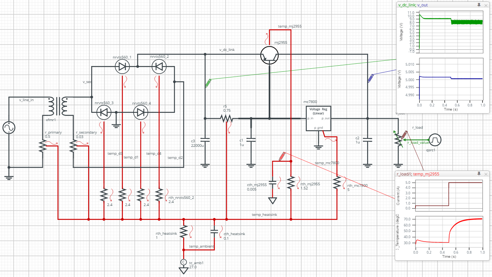The image size is (492, 277).
Task: Select the qsrc1 pulse source symbol
Action: pos(435,140)
